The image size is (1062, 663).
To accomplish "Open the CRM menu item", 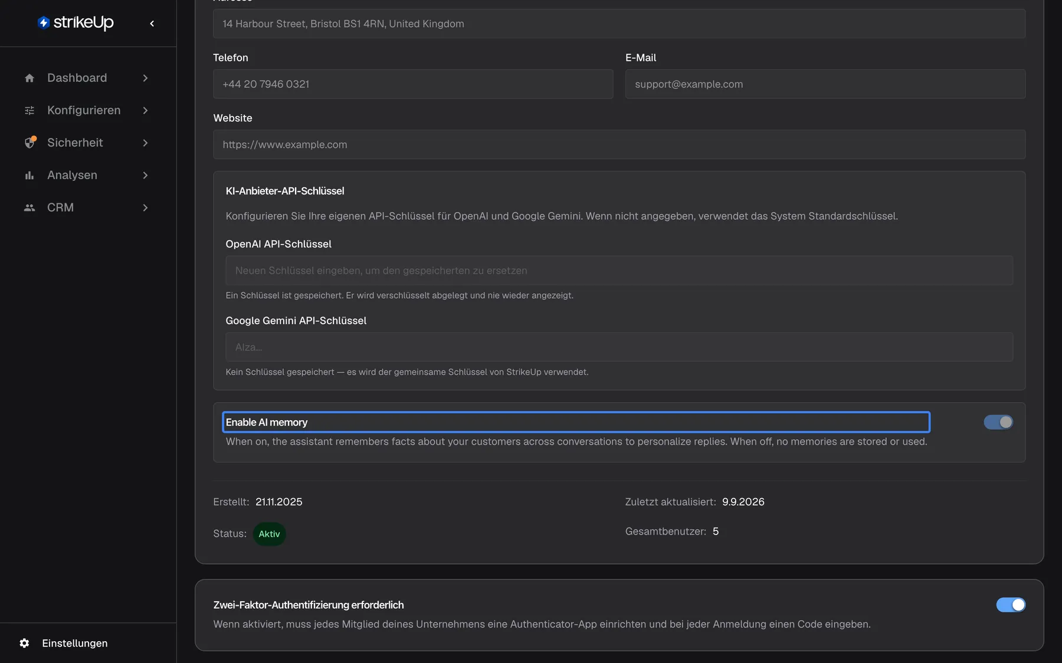I will click(88, 207).
